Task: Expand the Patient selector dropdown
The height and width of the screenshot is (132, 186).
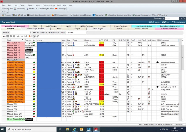Action: coord(31,32)
